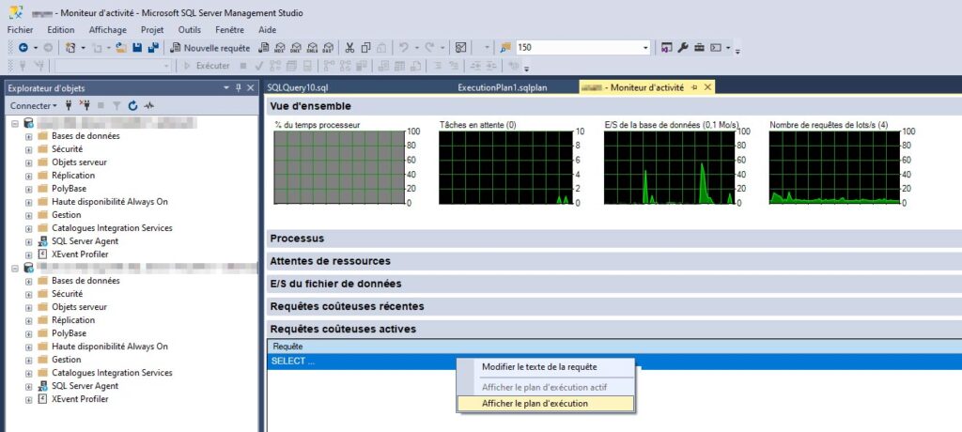
Task: Click the Navigate Backward arrow icon
Action: [x=23, y=47]
